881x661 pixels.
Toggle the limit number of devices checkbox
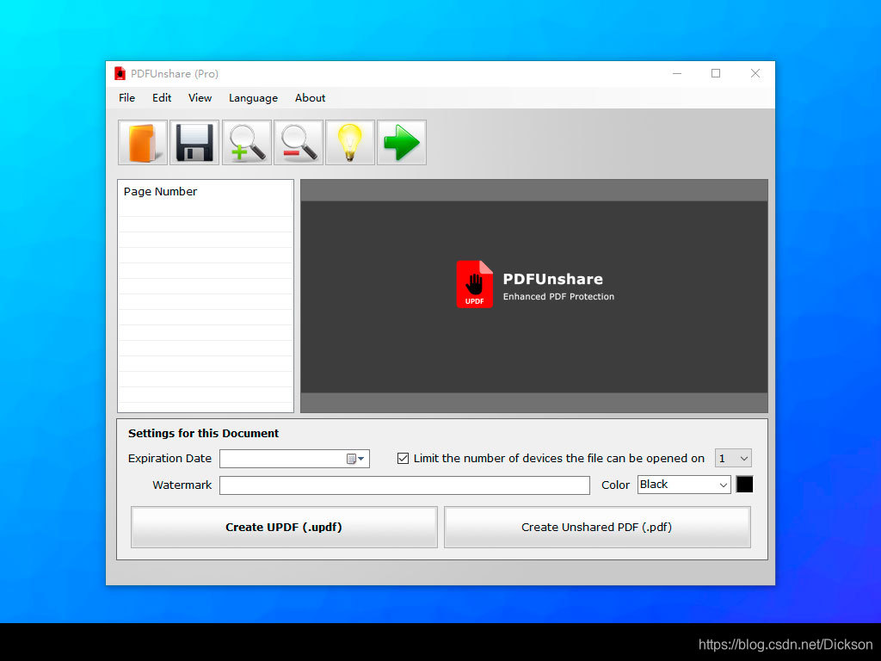[403, 459]
